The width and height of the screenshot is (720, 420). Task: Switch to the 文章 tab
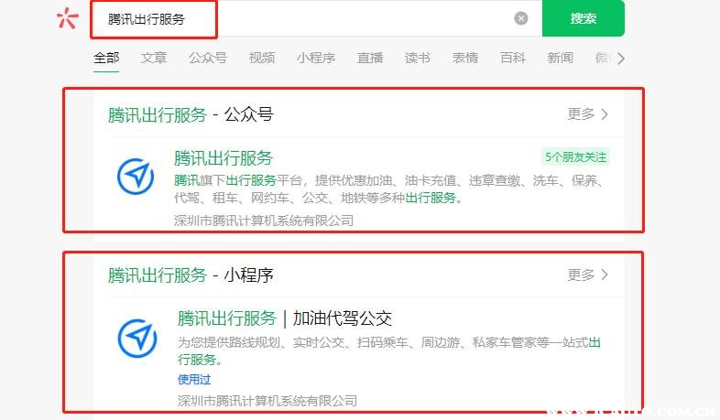[x=154, y=58]
